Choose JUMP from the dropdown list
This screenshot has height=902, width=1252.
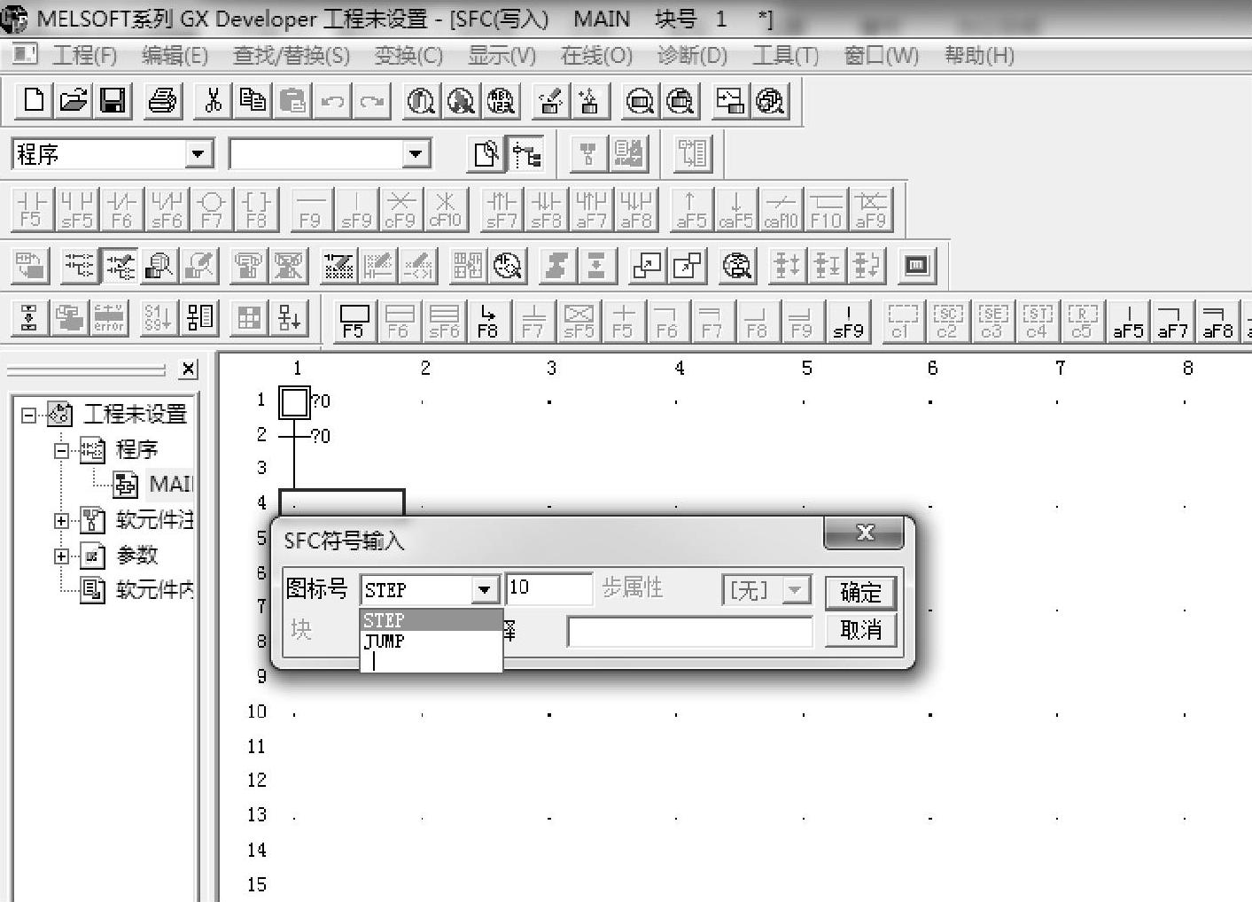point(431,641)
